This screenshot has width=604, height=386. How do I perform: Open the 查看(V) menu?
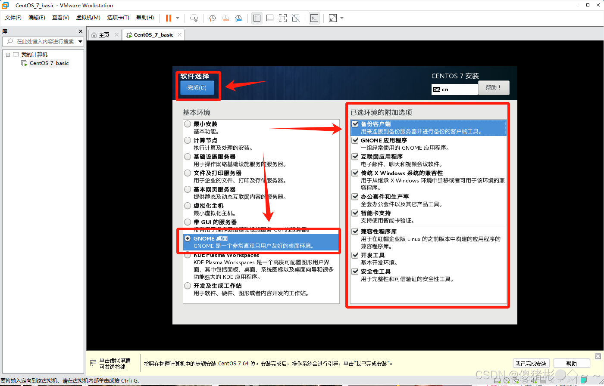coord(60,18)
